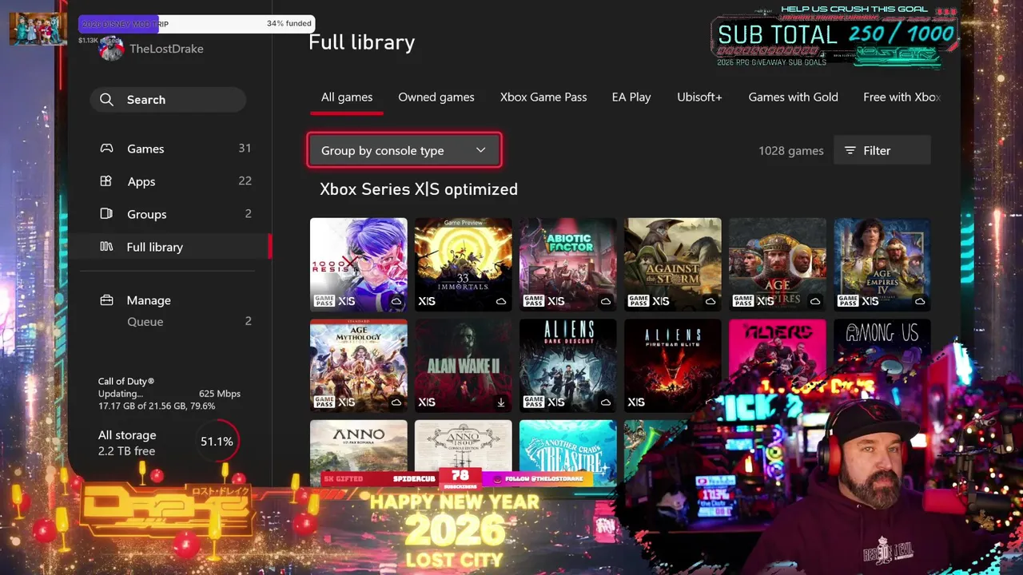Open Alan Wake II game tile
This screenshot has width=1023, height=575.
[463, 366]
